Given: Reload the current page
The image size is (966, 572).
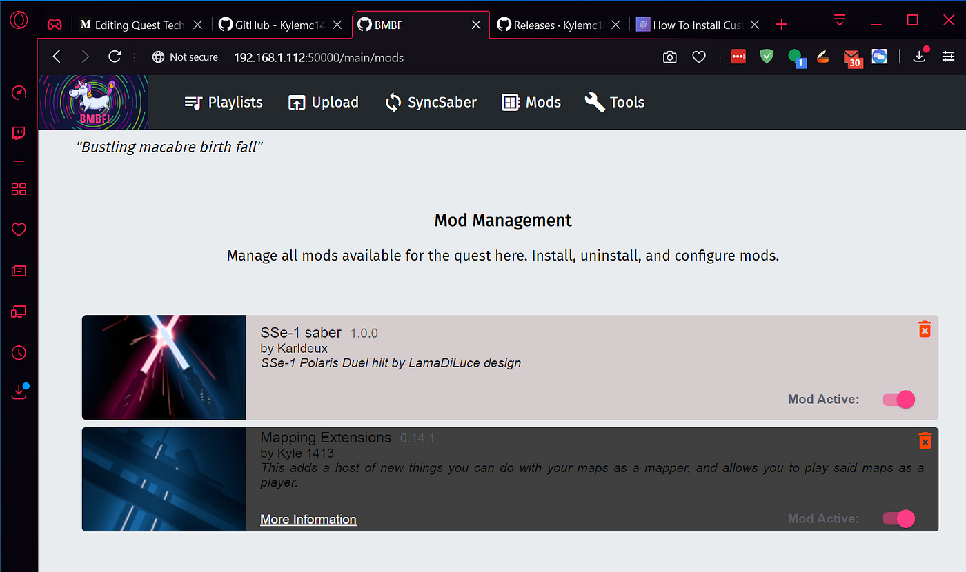Looking at the screenshot, I should pos(115,57).
